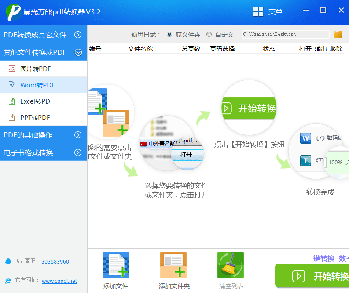Screen dimensions: 349x293
Task: Click the app logo P icon
Action: coord(13,12)
